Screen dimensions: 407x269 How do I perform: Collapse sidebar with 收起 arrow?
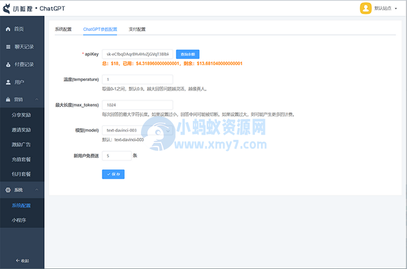[x=22, y=260]
